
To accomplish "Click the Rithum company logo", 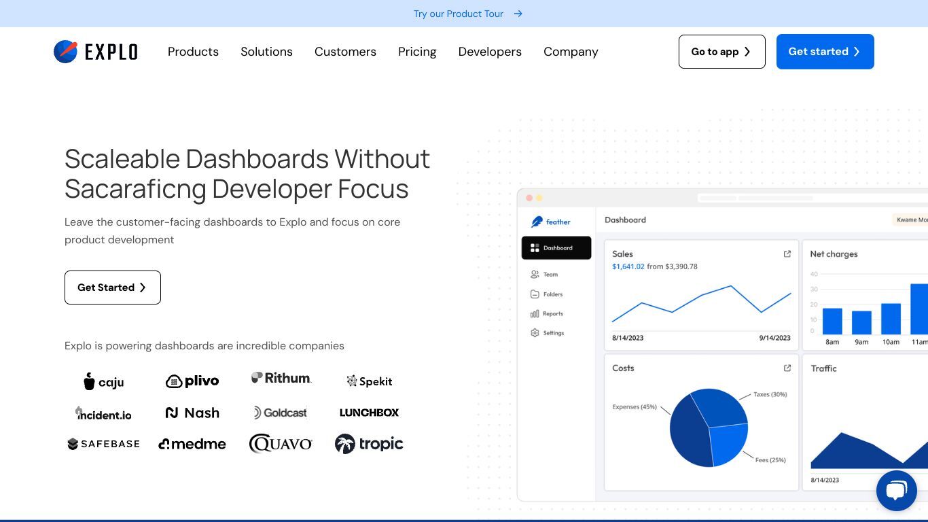I will pyautogui.click(x=281, y=378).
